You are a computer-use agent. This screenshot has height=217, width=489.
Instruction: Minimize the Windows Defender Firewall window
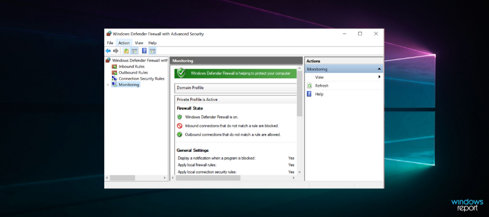click(344, 34)
